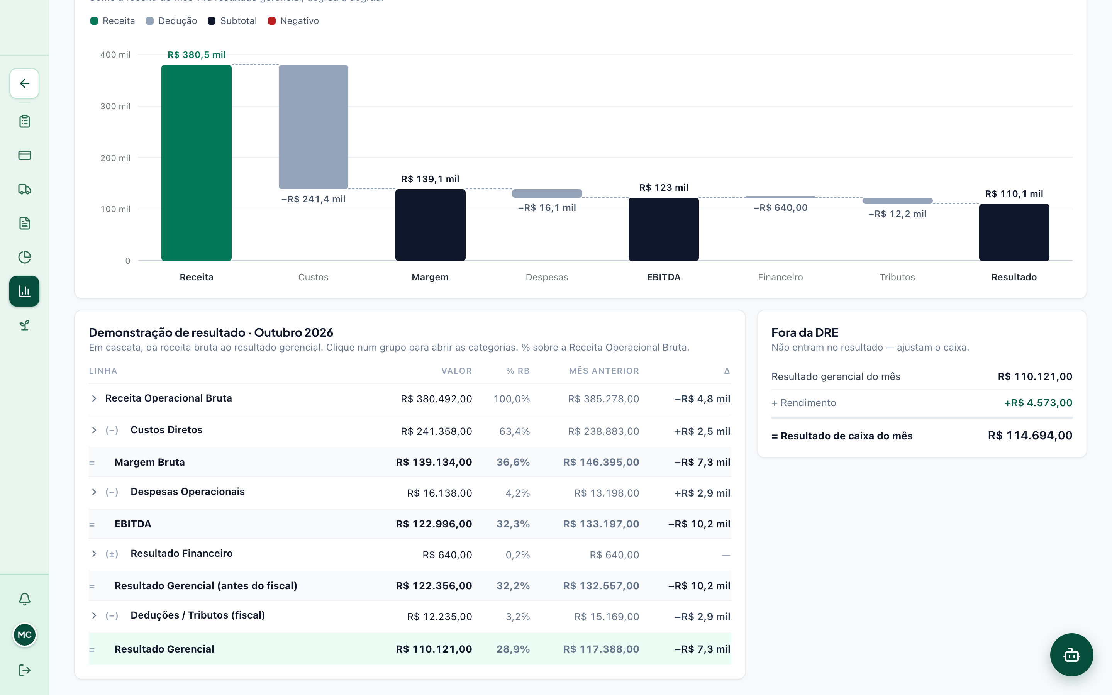Open the chatbot assistant floating button
Viewport: 1112px width, 695px height.
point(1071,654)
